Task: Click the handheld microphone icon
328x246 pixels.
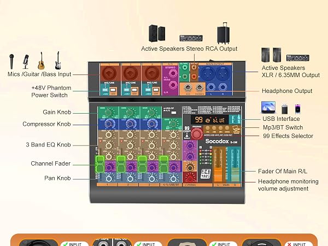Action: coord(11,61)
